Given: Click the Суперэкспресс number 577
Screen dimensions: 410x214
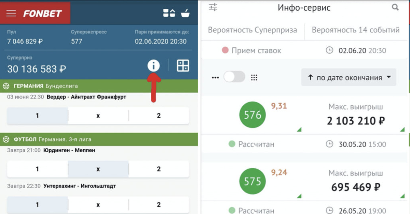Looking at the screenshot, I should (x=77, y=42).
